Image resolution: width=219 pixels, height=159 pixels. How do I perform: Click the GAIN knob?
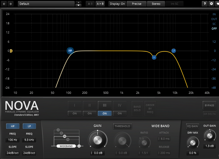pyautogui.click(x=98, y=140)
